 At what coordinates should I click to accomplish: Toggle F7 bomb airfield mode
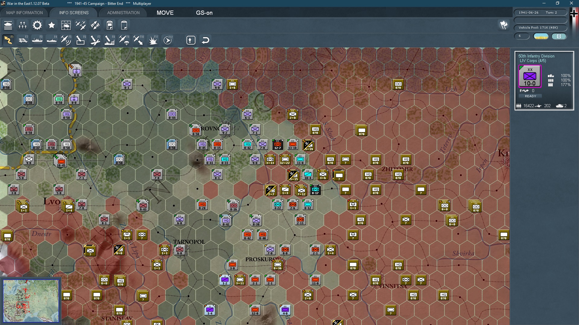click(95, 40)
